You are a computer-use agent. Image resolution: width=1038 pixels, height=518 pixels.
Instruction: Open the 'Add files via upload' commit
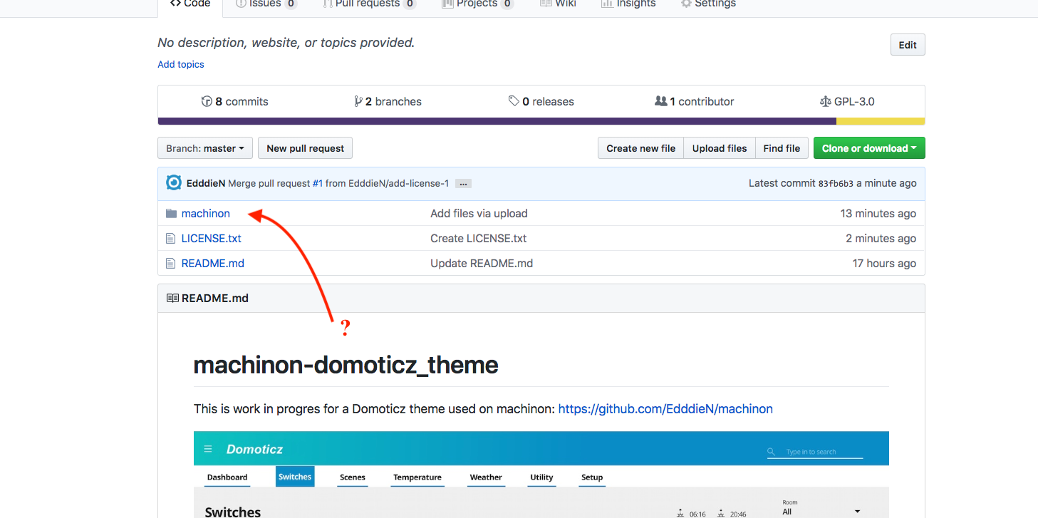(479, 213)
